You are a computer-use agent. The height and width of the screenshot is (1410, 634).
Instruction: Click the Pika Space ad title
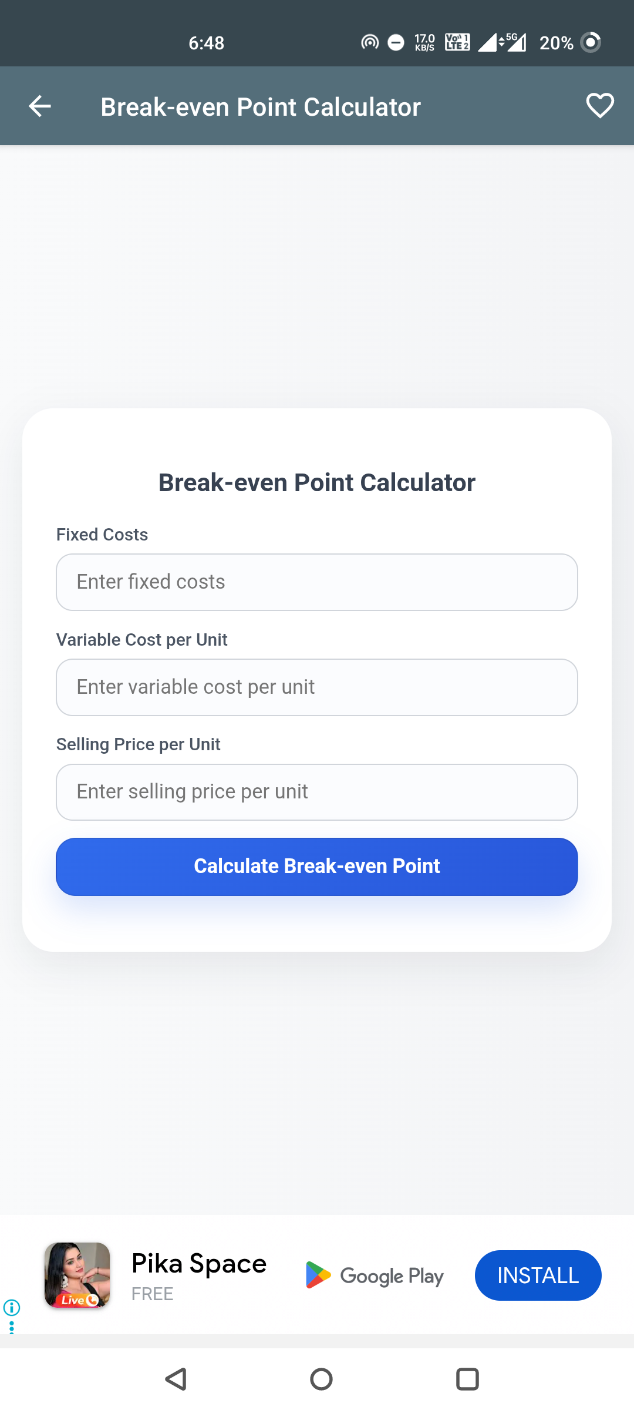tap(199, 1263)
